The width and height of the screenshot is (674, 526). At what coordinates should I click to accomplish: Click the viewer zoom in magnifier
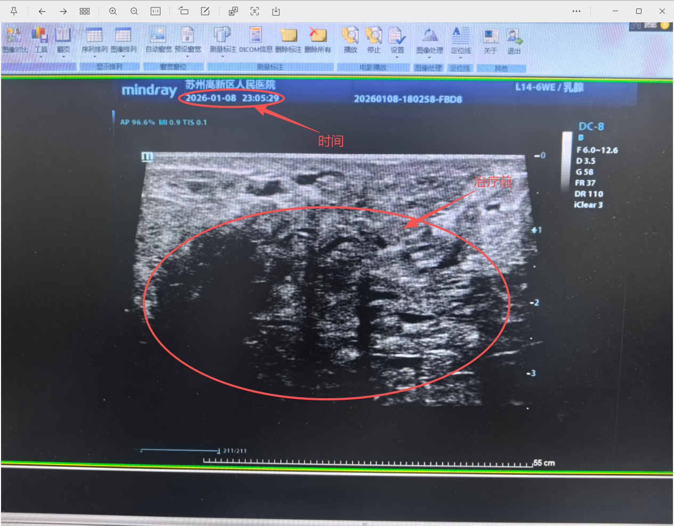pos(113,11)
